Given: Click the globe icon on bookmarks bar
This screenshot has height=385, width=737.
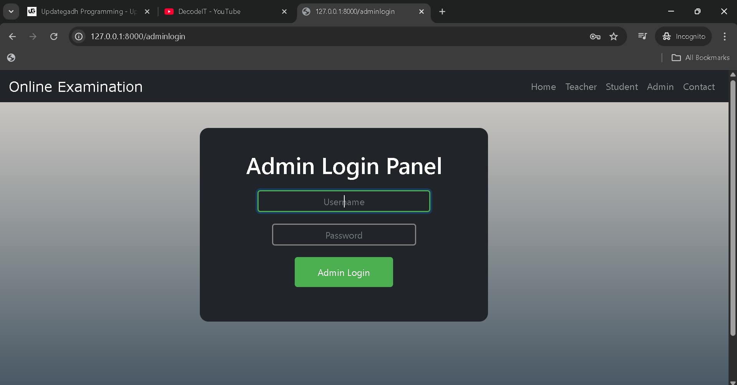Looking at the screenshot, I should [x=11, y=58].
